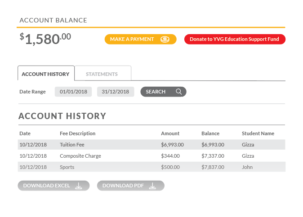Screen dimensions: 303x217
Task: Switch to the Statements tab
Action: [102, 74]
